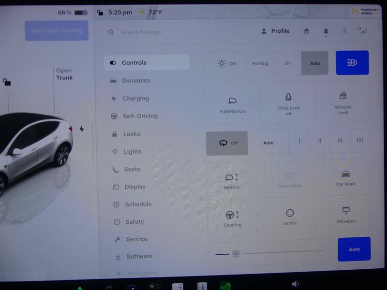Click the Search Settings field

pos(141,32)
